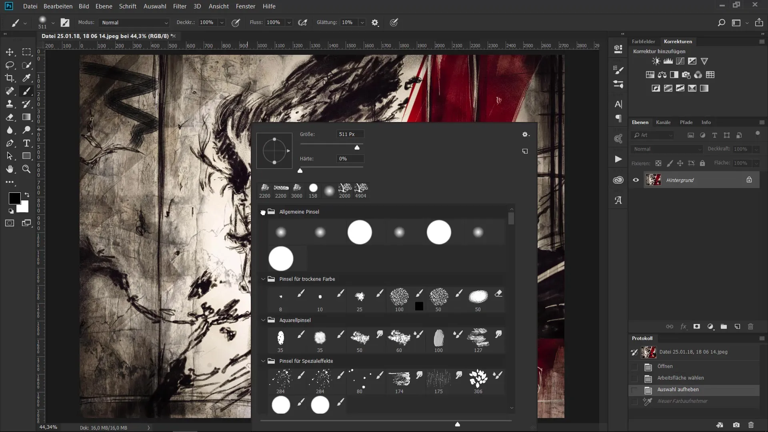Viewport: 768px width, 432px height.
Task: Select the Zoom tool
Action: [26, 169]
